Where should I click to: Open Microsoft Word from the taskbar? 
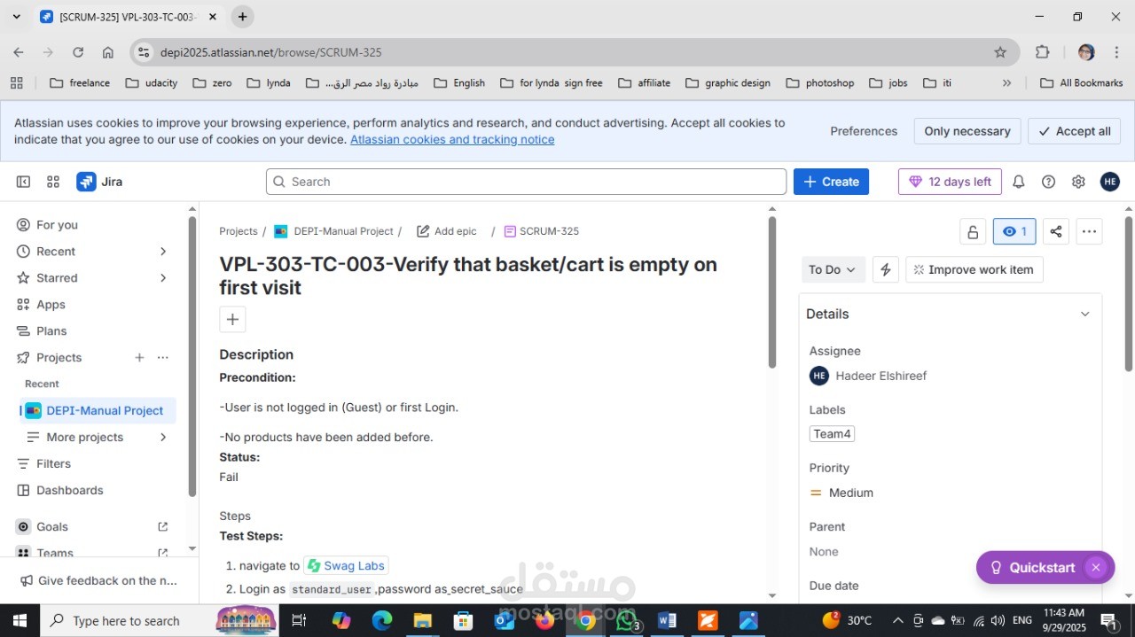click(x=667, y=620)
